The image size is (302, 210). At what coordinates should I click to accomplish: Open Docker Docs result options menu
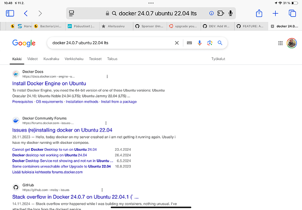click(107, 77)
